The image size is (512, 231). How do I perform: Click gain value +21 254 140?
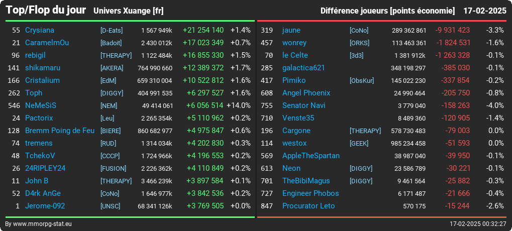click(x=203, y=30)
